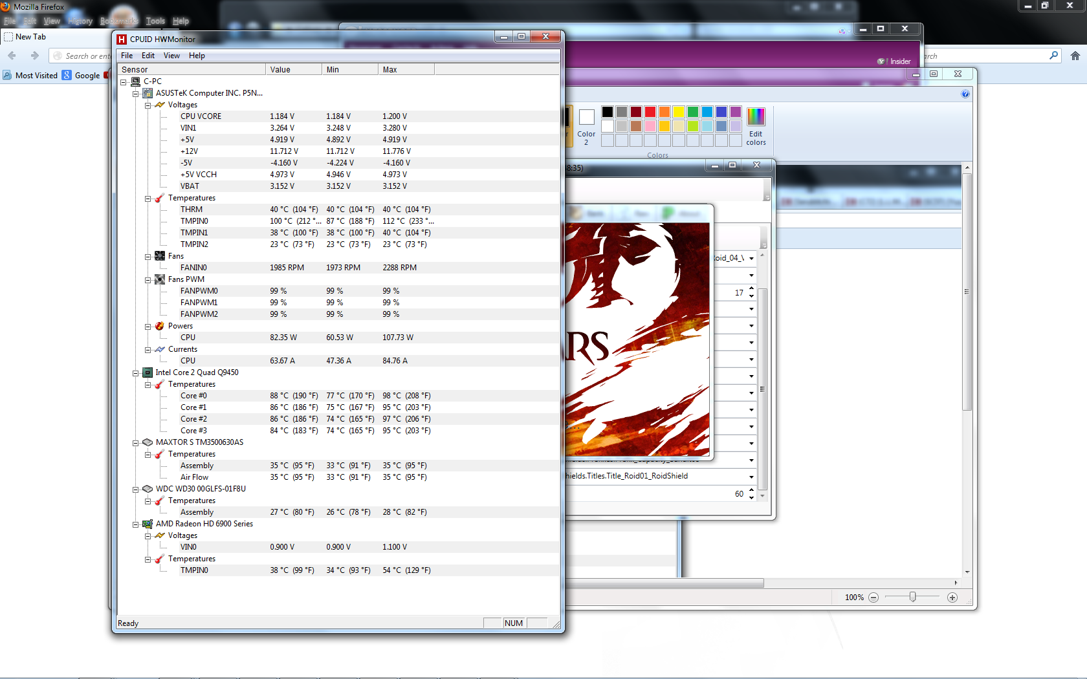The width and height of the screenshot is (1087, 679).
Task: Open the Google bookmark link
Action: click(x=81, y=76)
